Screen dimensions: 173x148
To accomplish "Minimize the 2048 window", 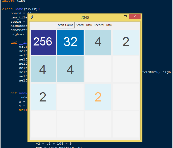I will pyautogui.click(x=118, y=17).
